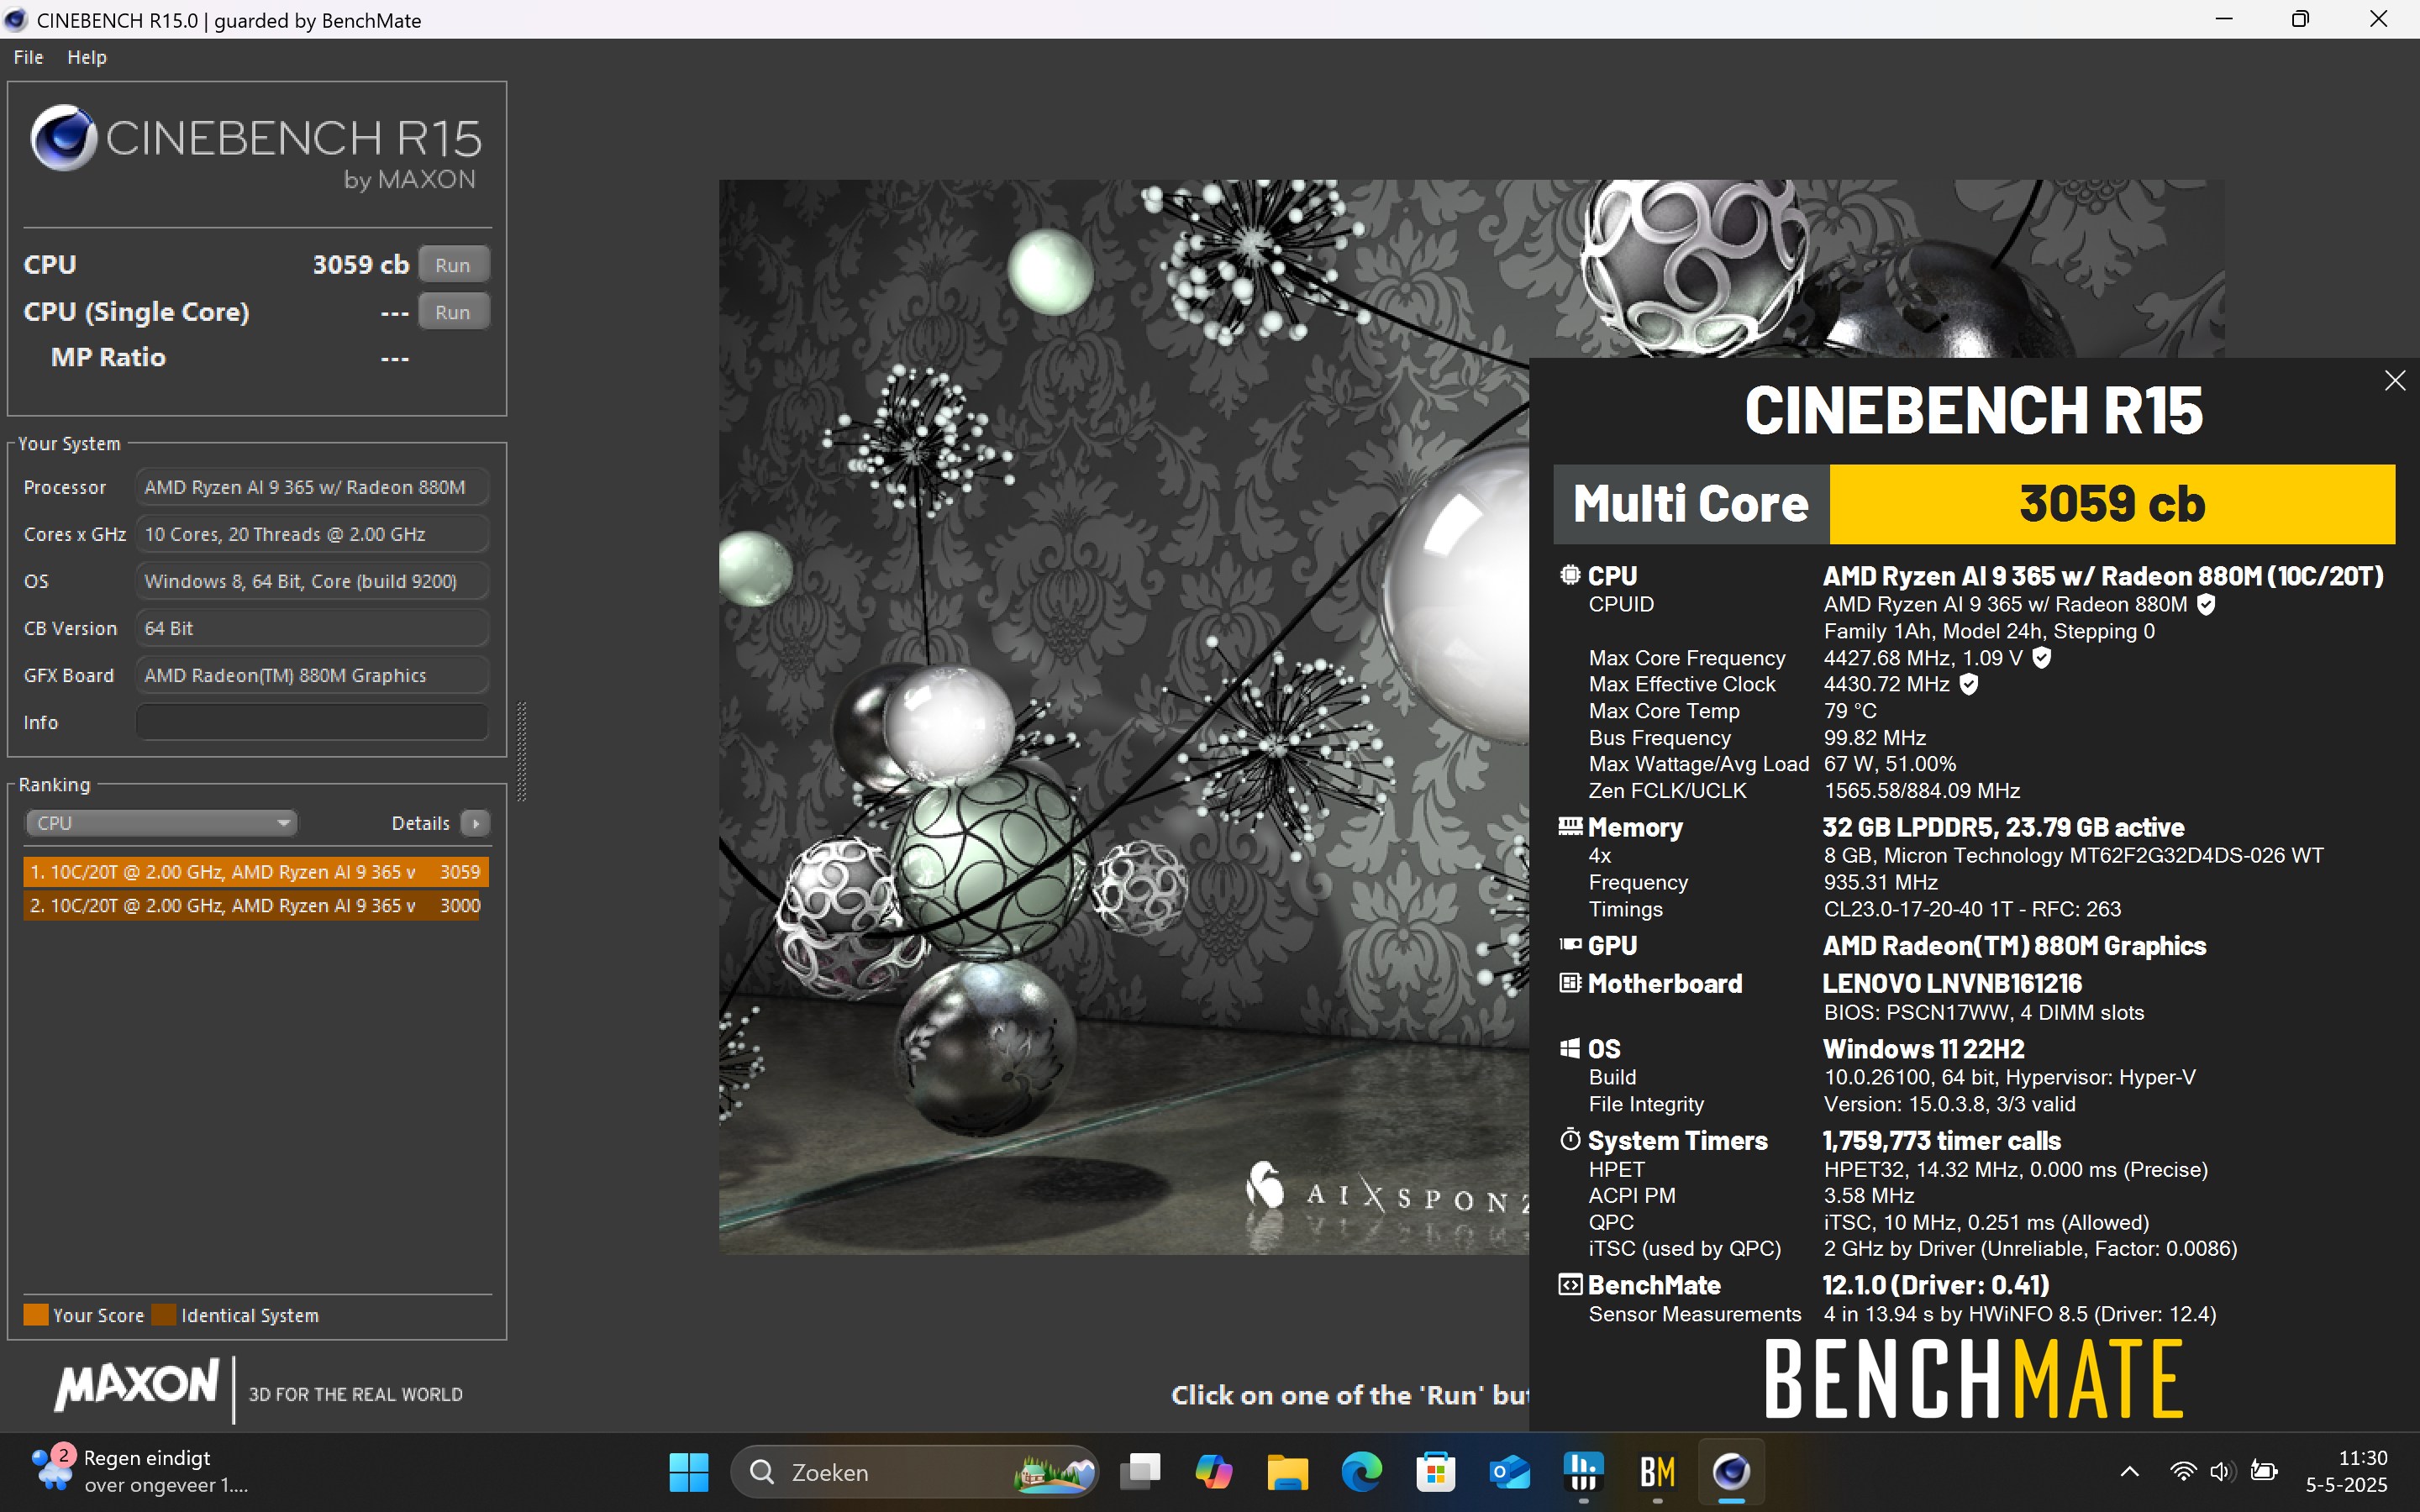Viewport: 2420px width, 1512px height.
Task: Open Copilot from the taskbar
Action: click(x=1214, y=1472)
